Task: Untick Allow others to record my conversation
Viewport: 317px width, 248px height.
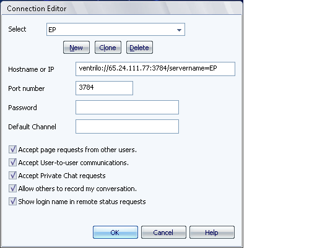Action: pyautogui.click(x=12, y=189)
